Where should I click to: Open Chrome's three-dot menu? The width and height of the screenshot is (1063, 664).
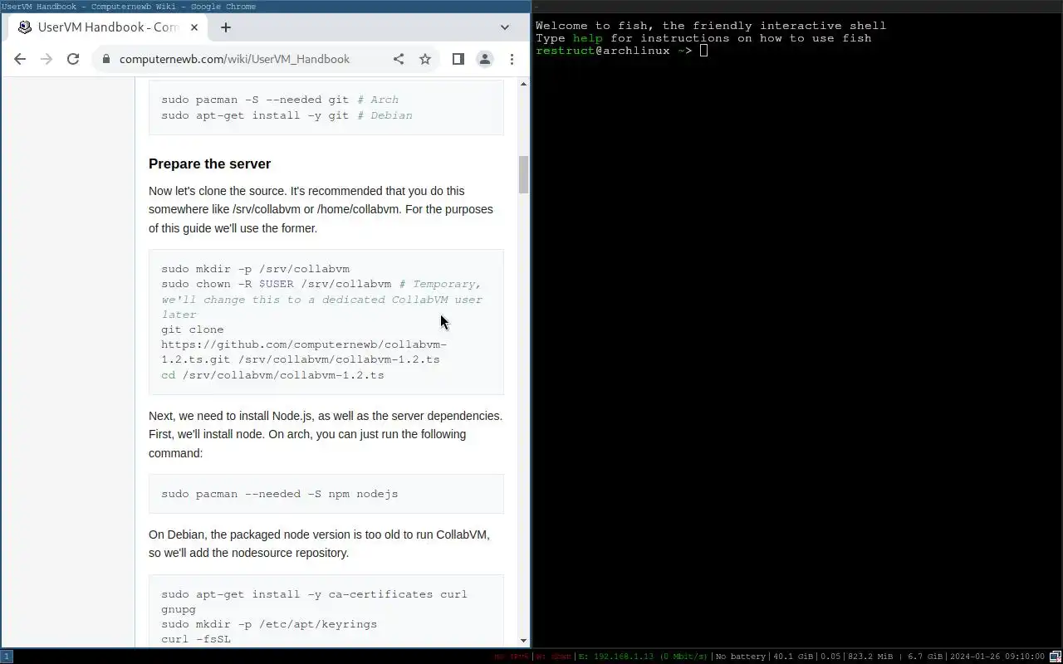click(x=512, y=59)
